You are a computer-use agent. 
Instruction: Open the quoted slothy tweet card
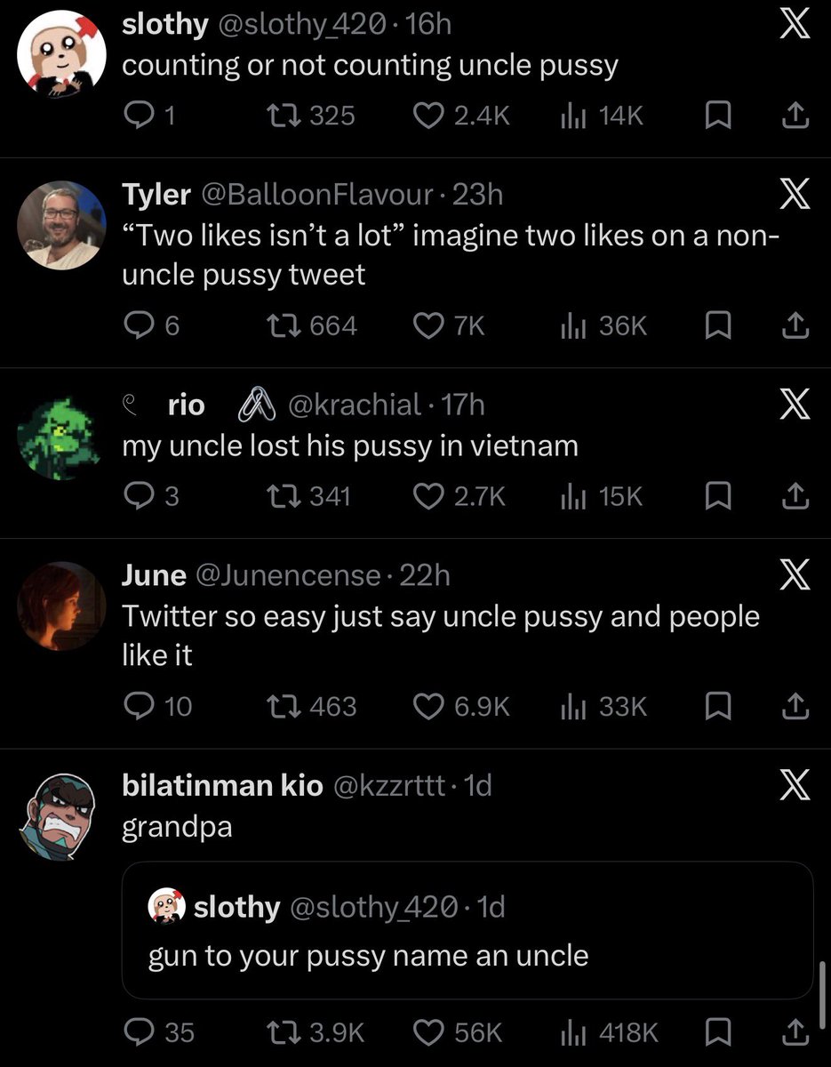[467, 930]
